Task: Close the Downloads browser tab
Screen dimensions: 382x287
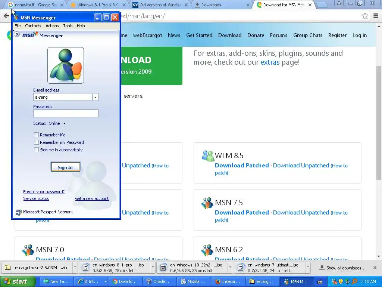Action: pyautogui.click(x=248, y=5)
